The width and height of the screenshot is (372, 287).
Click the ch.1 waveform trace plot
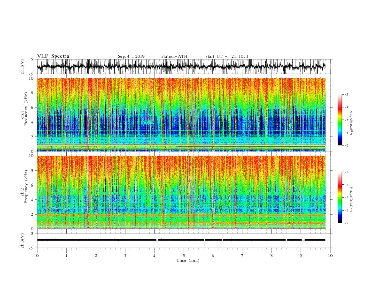(x=181, y=67)
